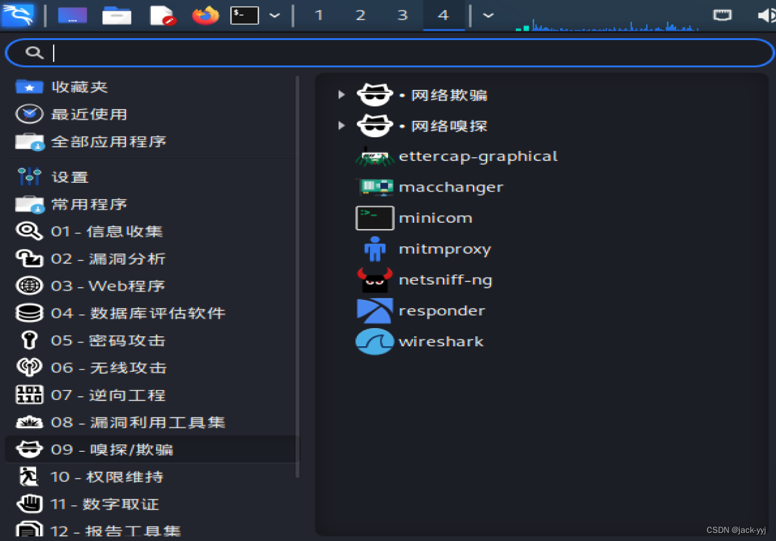Click the minicom terminal icon

(374, 218)
